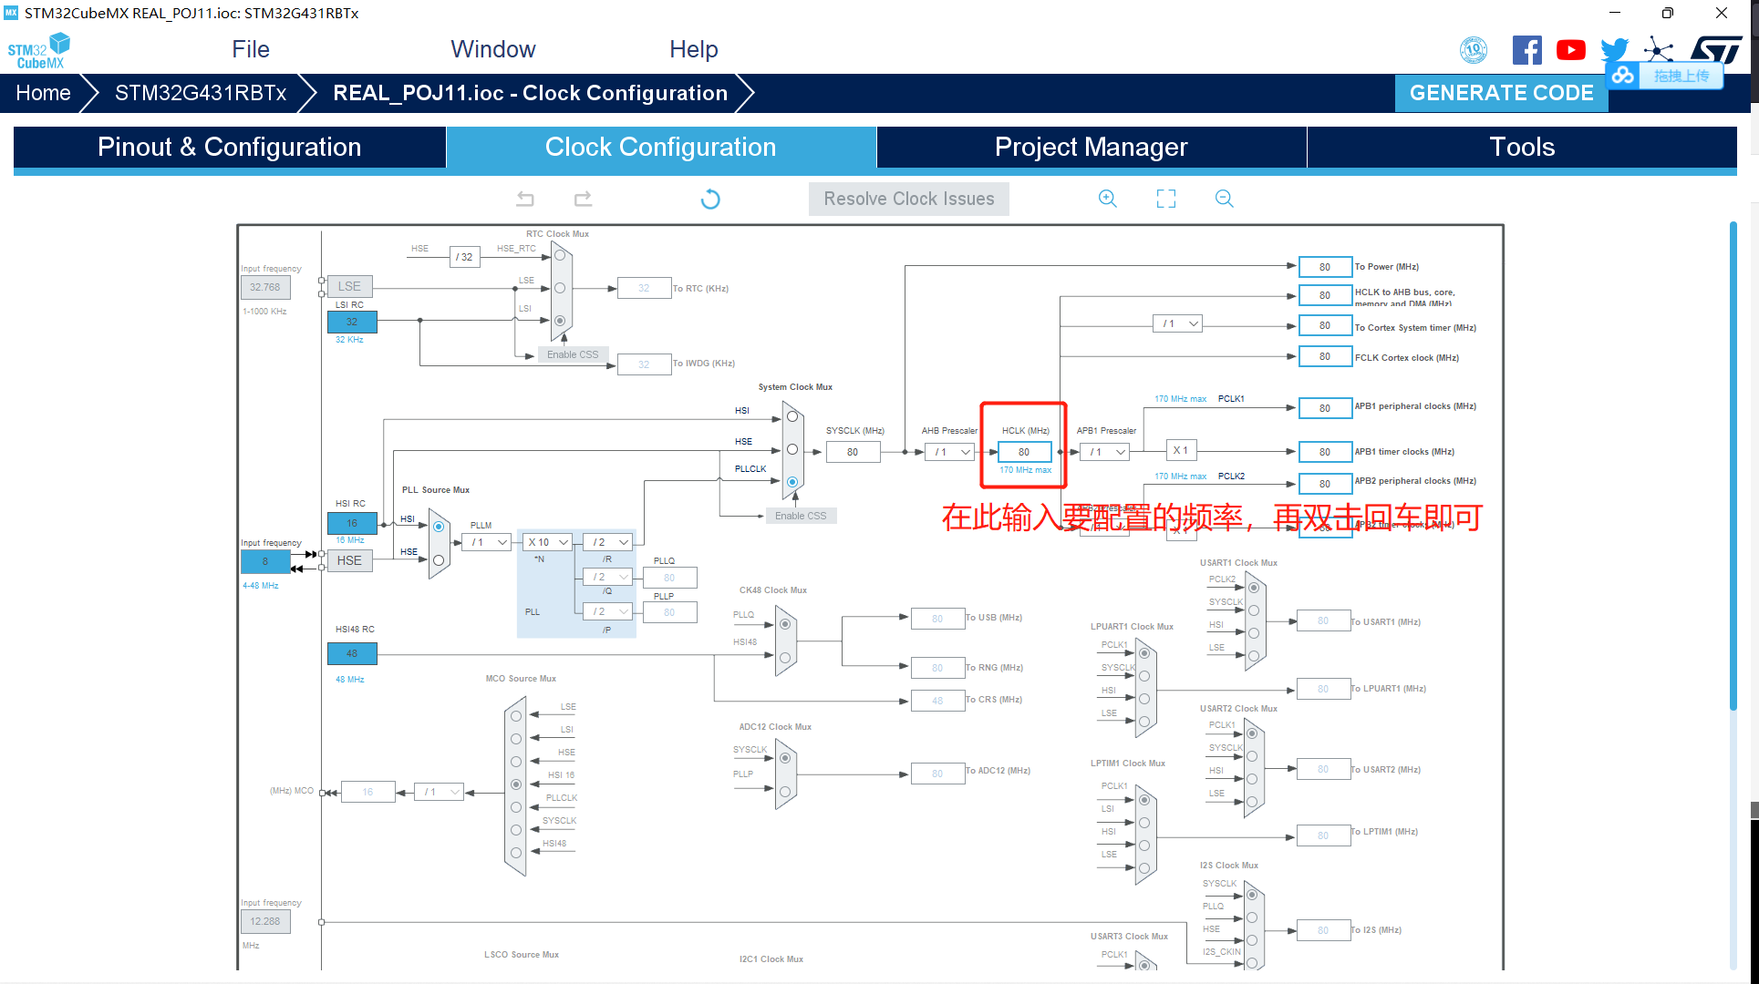Viewport: 1759px width, 984px height.
Task: Click the Resolve Clock Issues button
Action: click(x=908, y=199)
